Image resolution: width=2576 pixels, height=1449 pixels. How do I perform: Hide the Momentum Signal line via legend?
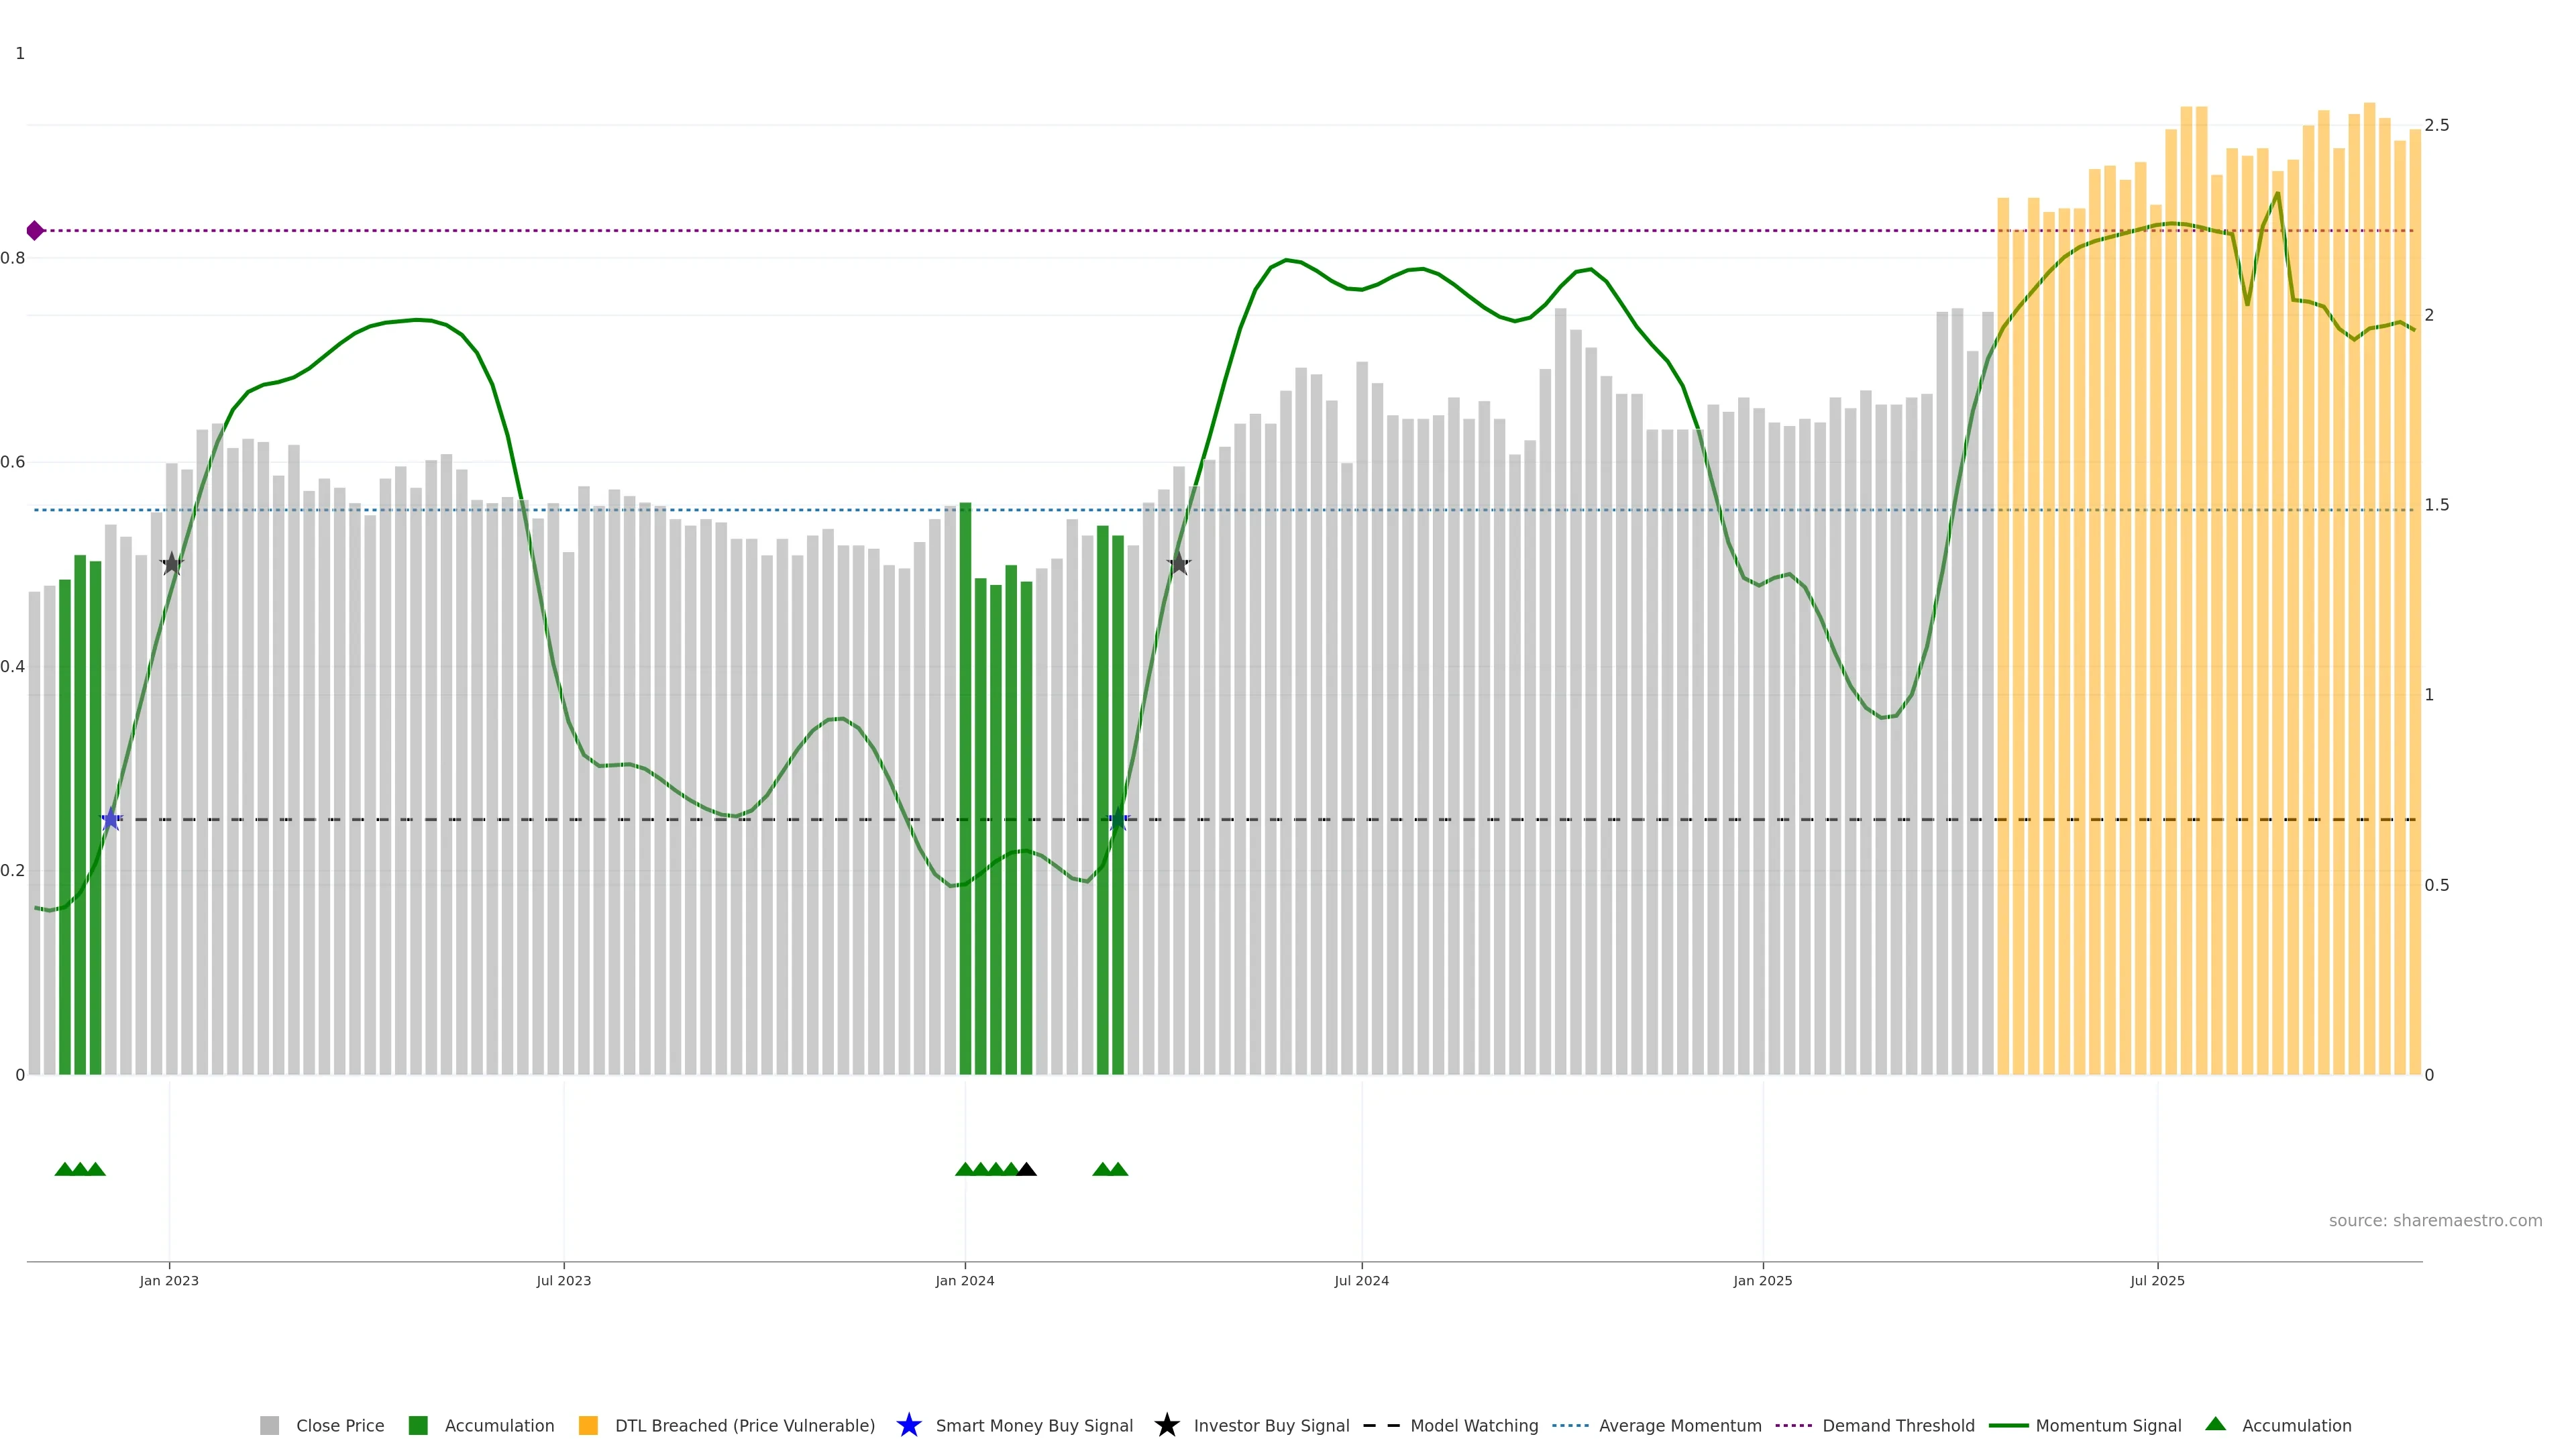[2108, 1425]
